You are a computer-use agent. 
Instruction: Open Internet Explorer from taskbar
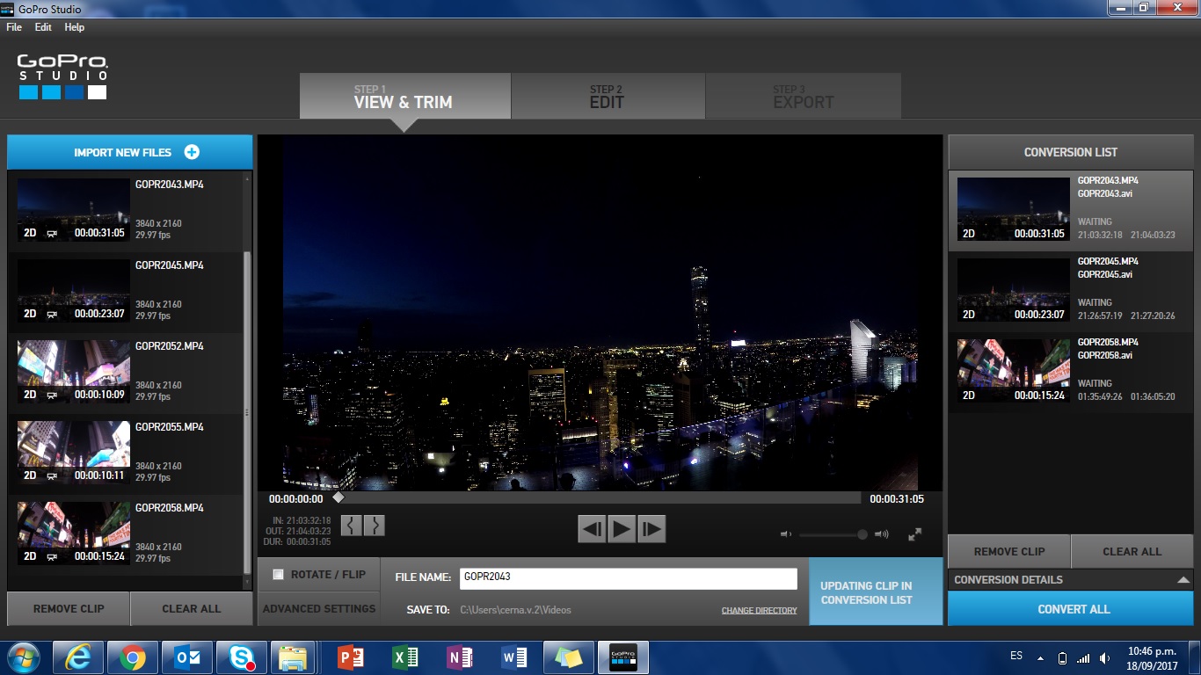[78, 657]
